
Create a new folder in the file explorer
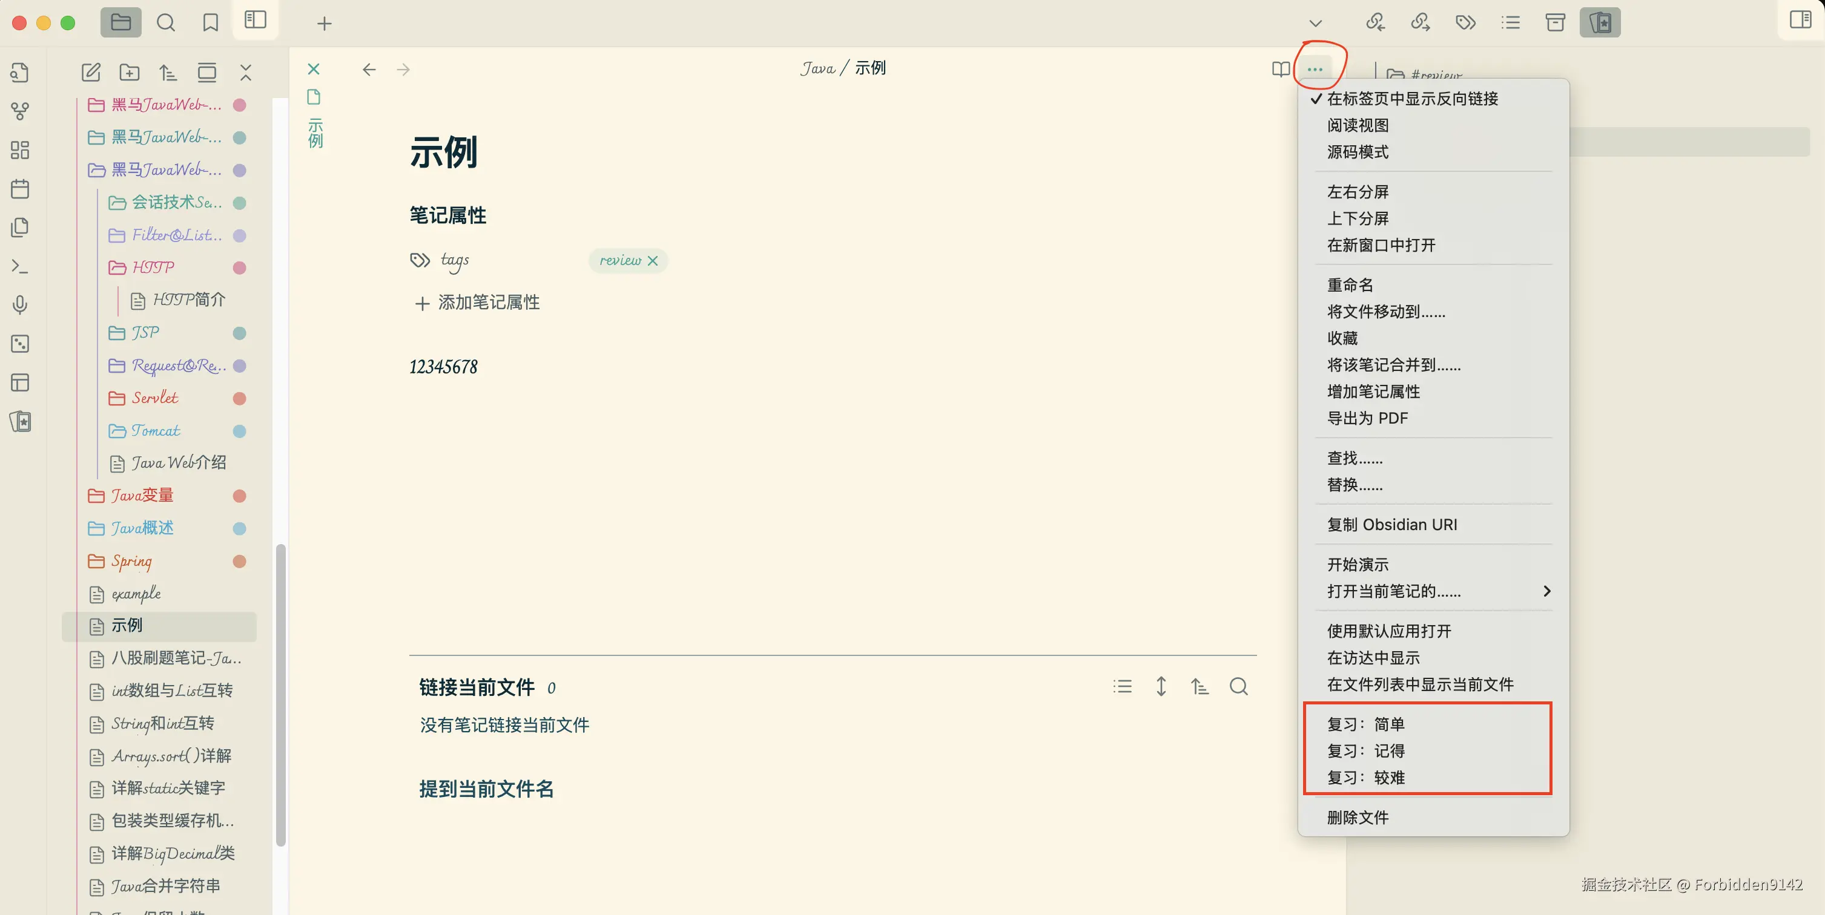click(x=129, y=71)
